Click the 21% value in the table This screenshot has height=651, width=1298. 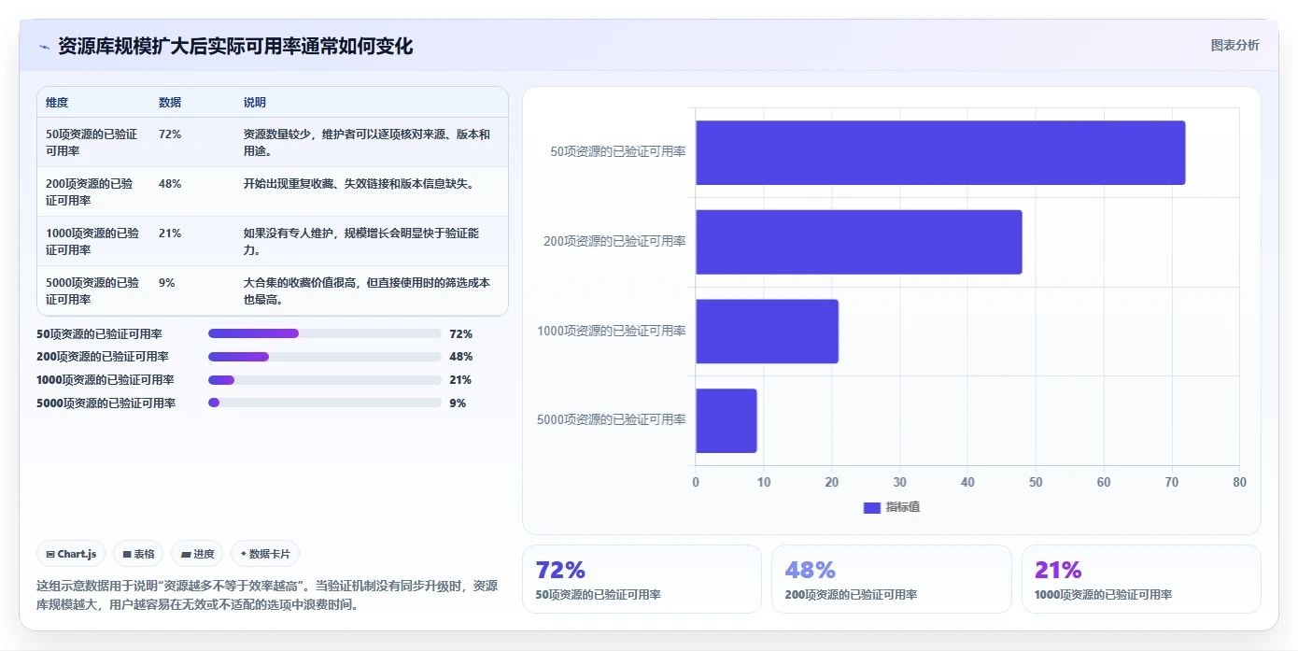coord(170,234)
